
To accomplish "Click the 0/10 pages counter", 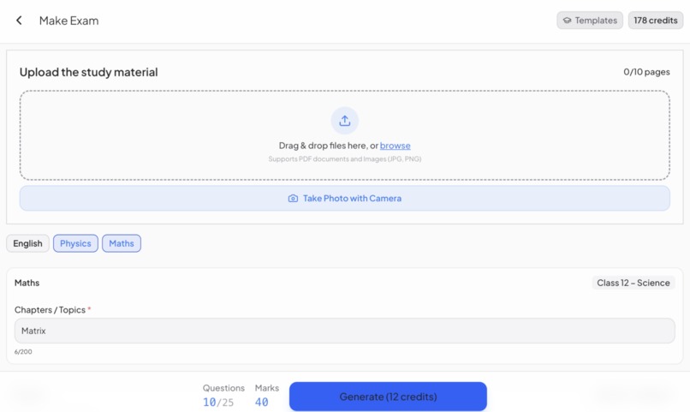I will pyautogui.click(x=646, y=72).
